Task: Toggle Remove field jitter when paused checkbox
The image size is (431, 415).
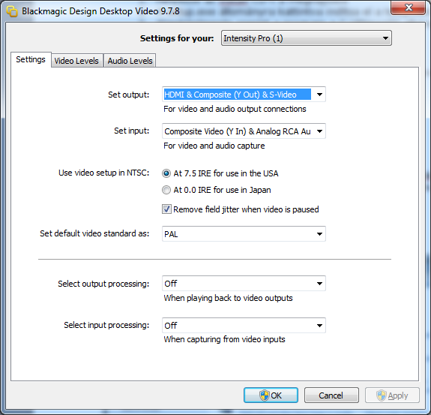Action: [x=166, y=209]
